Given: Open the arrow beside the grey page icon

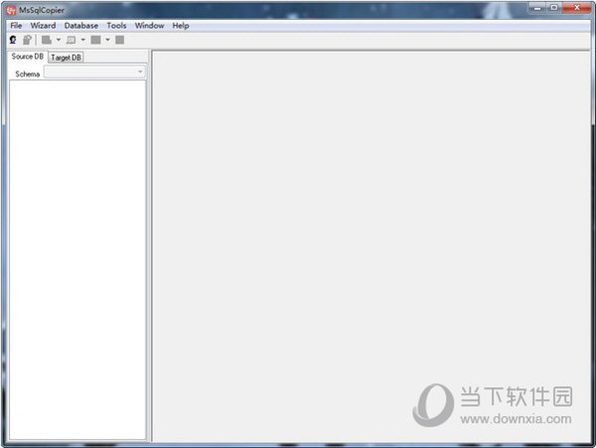Looking at the screenshot, I should (59, 40).
